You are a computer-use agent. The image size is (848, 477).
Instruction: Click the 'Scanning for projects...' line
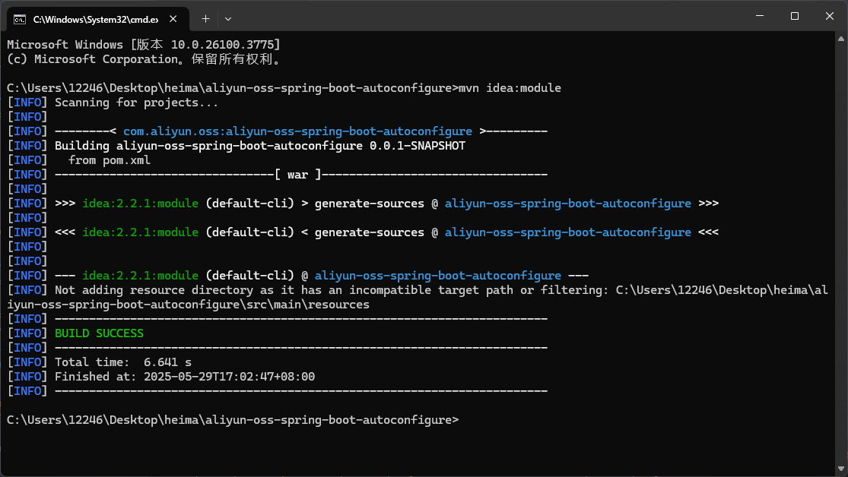pyautogui.click(x=136, y=103)
